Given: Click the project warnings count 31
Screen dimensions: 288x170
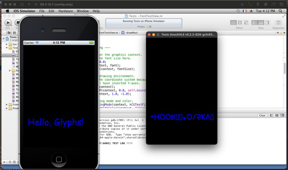Looking at the screenshot, I should tap(149, 26).
